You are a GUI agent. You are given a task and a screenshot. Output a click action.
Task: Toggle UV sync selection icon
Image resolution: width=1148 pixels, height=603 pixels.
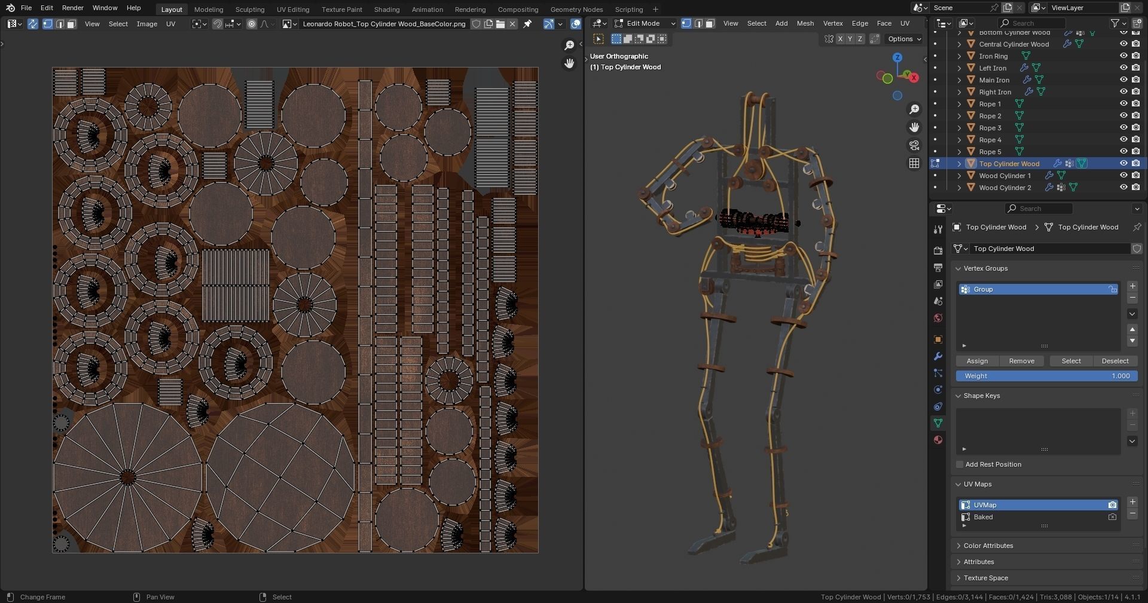tap(33, 24)
